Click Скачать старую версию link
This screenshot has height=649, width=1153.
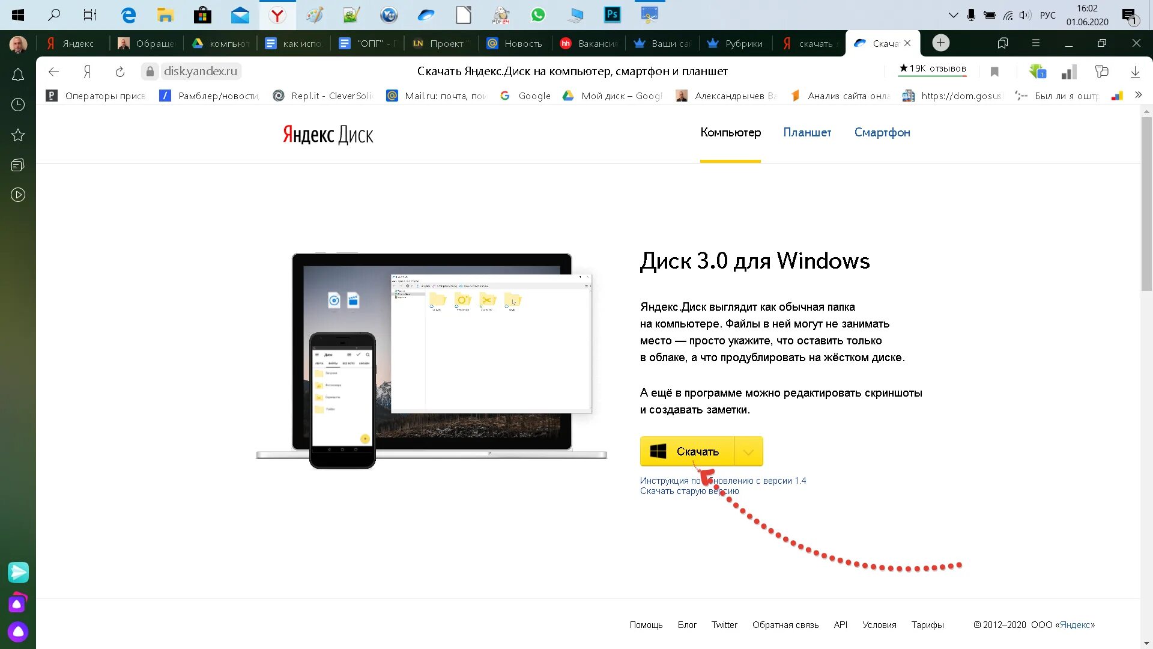point(689,491)
